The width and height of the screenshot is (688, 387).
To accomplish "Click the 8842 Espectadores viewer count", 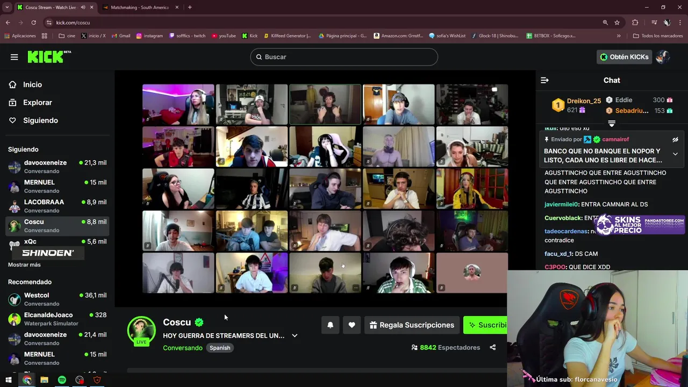I will click(x=446, y=347).
